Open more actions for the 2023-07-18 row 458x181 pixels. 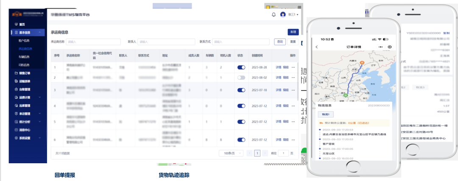pos(293,90)
